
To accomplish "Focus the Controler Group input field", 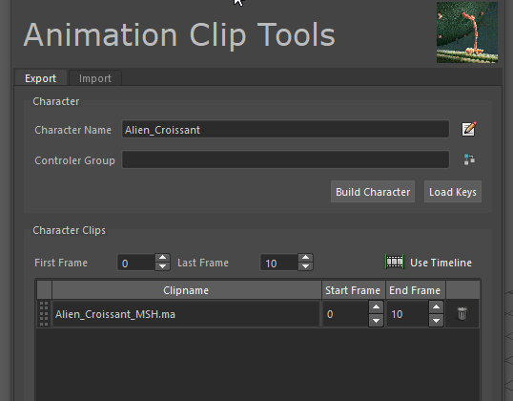I will 285,159.
